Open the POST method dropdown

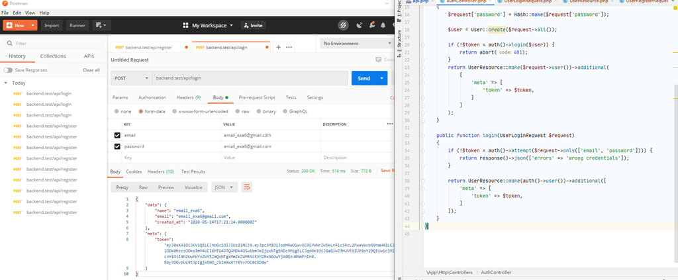pyautogui.click(x=131, y=78)
